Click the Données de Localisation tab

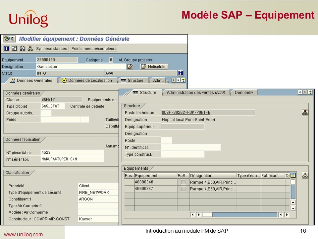tap(87, 80)
